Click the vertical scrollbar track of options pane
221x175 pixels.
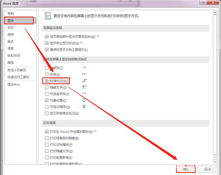(x=215, y=87)
